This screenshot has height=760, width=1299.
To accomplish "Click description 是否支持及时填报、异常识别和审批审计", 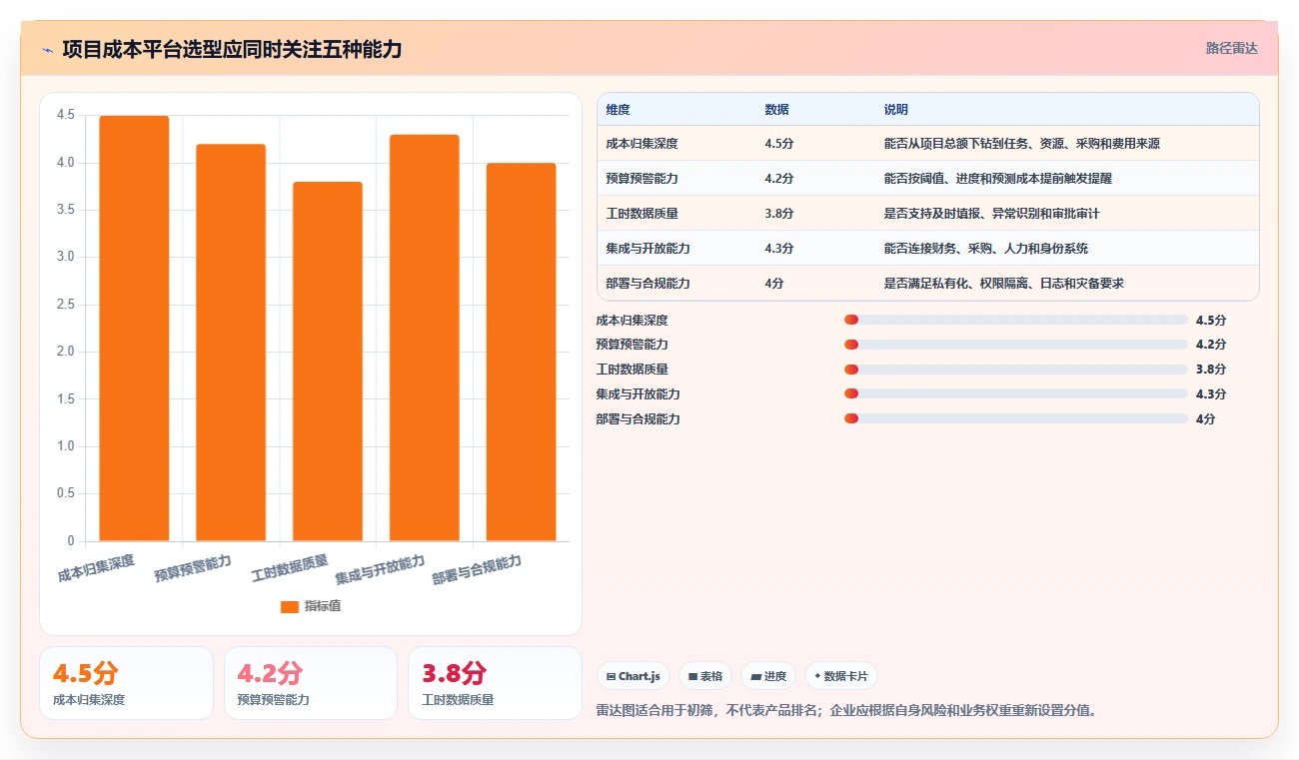I will pyautogui.click(x=991, y=214).
